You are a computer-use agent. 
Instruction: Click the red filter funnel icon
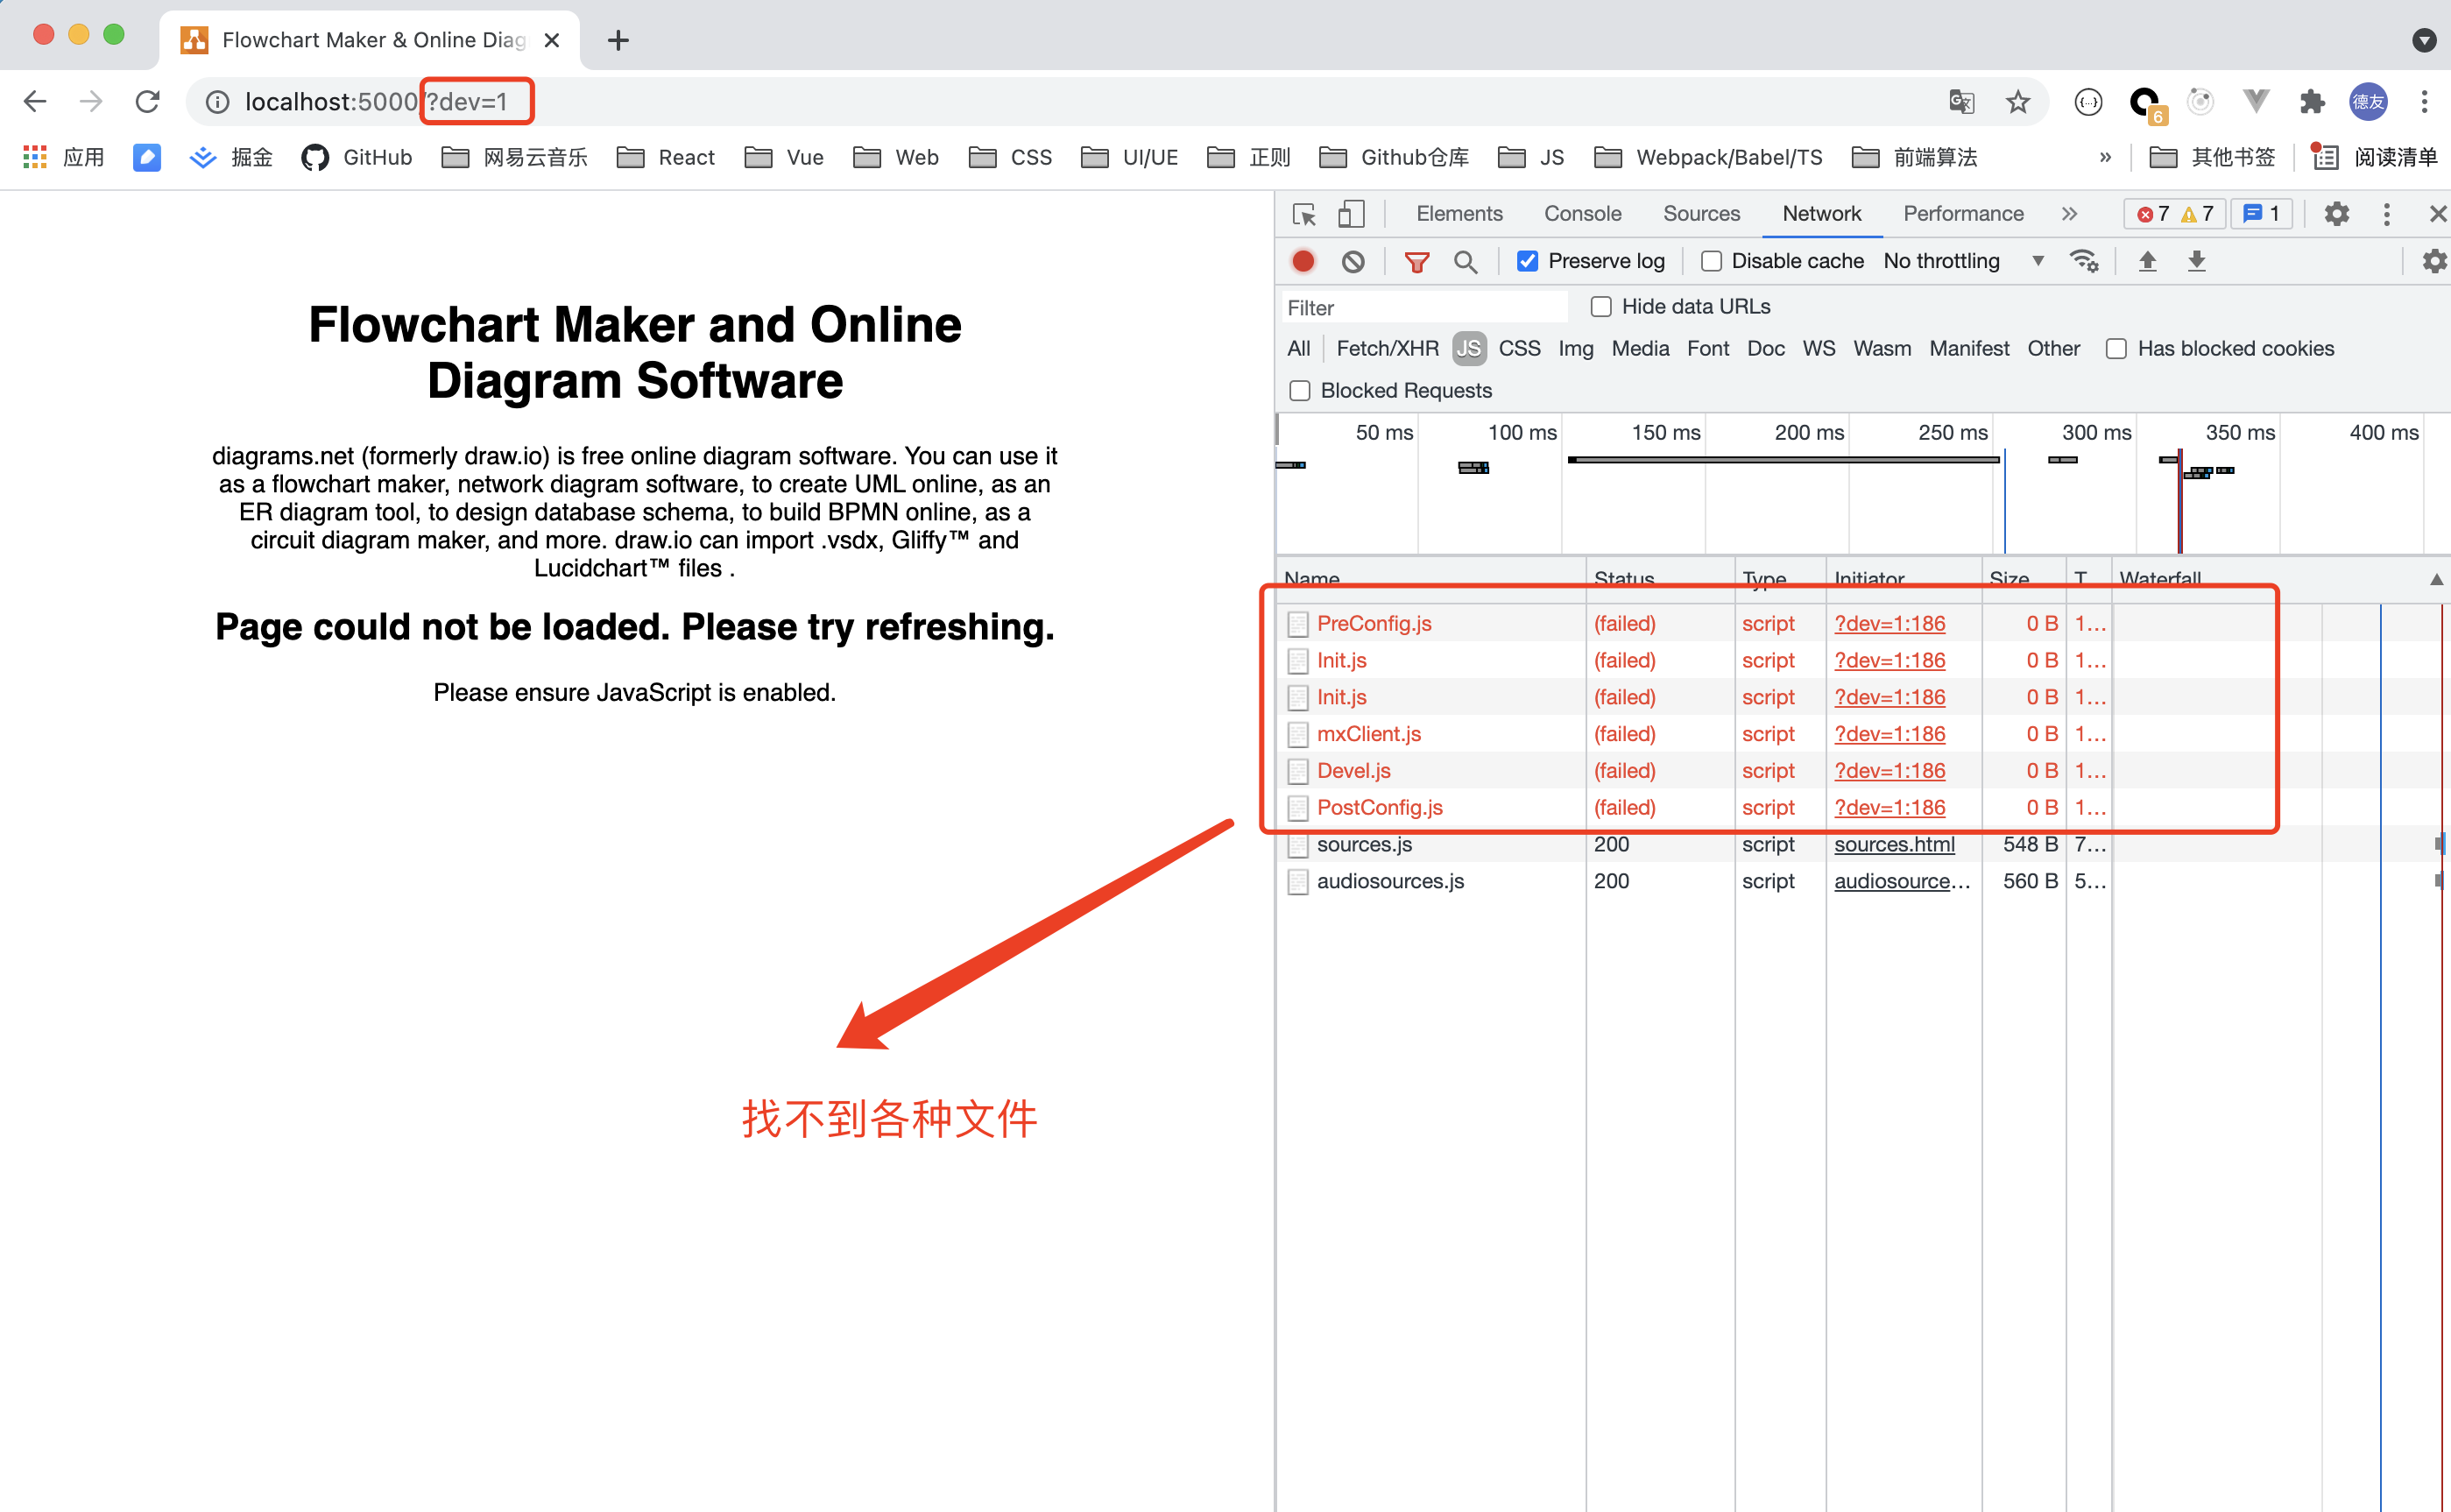click(1416, 262)
